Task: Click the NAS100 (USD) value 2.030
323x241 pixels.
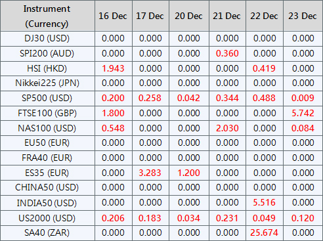Action: (227, 128)
